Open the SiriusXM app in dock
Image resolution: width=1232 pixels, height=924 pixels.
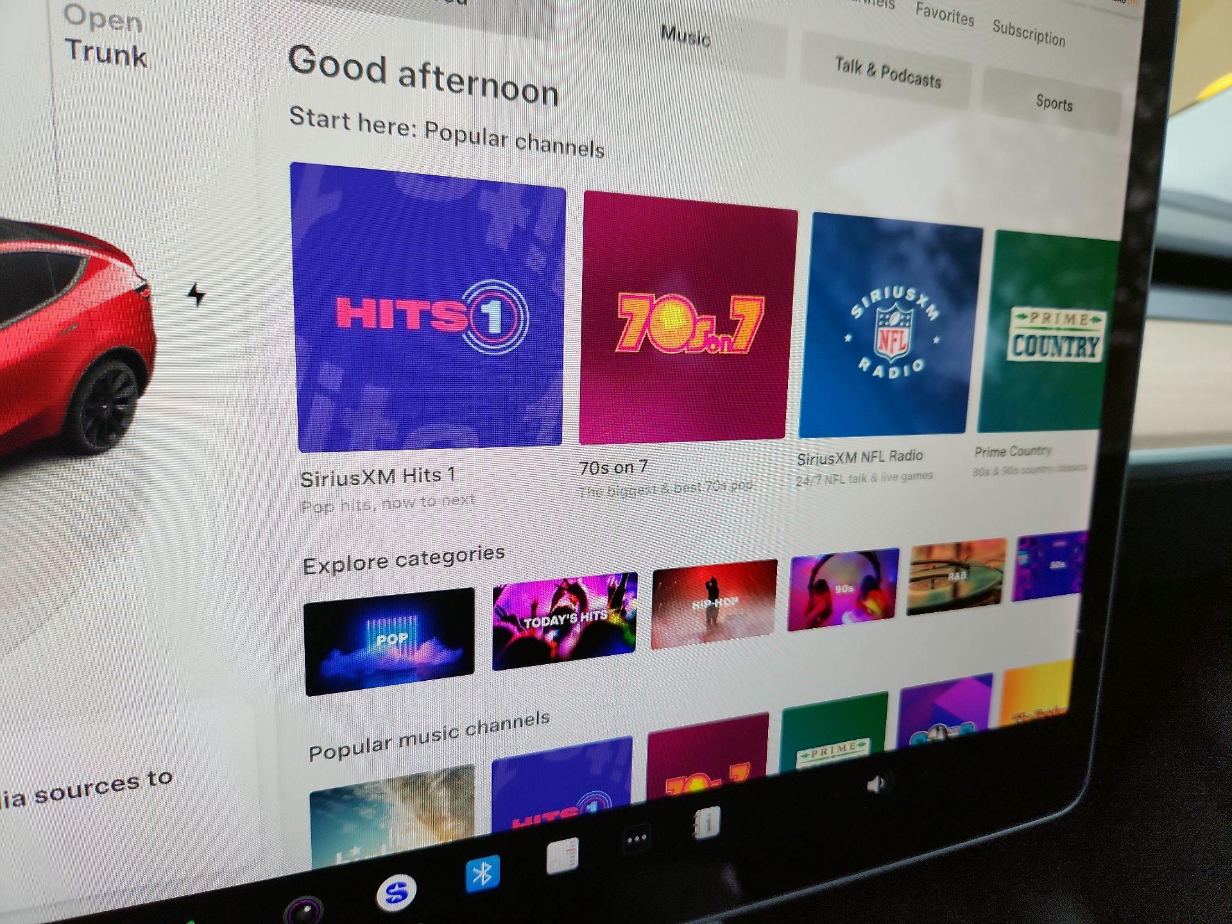(396, 891)
